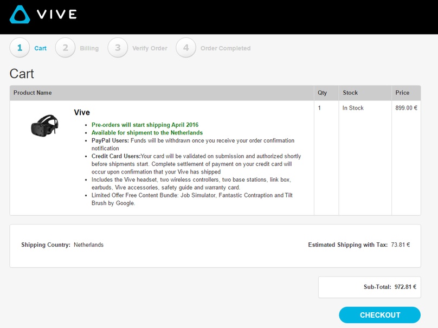Click the 899.00 € price
Image resolution: width=438 pixels, height=328 pixels.
406,108
